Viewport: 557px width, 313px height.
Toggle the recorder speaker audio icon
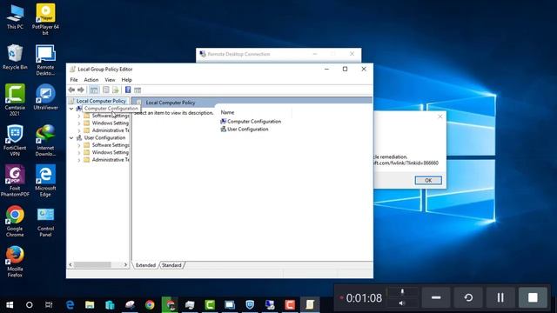coord(402,303)
